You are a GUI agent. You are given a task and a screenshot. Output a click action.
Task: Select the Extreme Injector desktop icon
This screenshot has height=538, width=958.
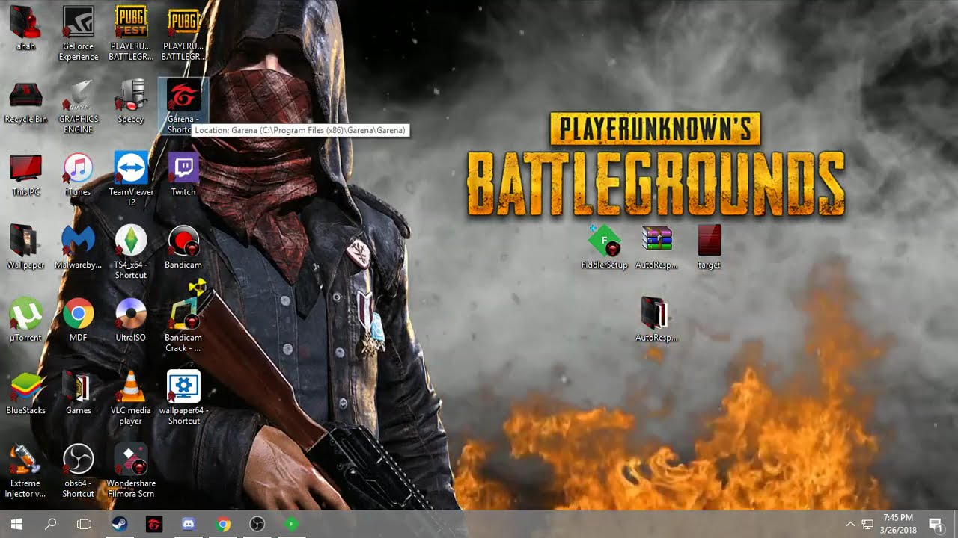click(x=25, y=471)
